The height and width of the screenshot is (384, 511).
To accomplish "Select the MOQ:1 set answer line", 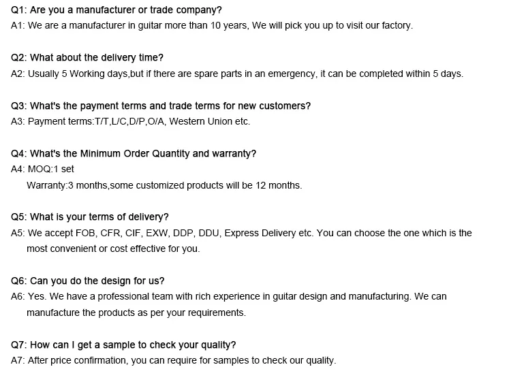I will click(42, 169).
